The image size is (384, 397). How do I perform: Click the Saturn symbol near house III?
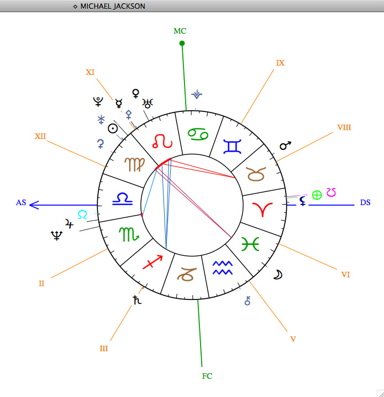tap(137, 300)
